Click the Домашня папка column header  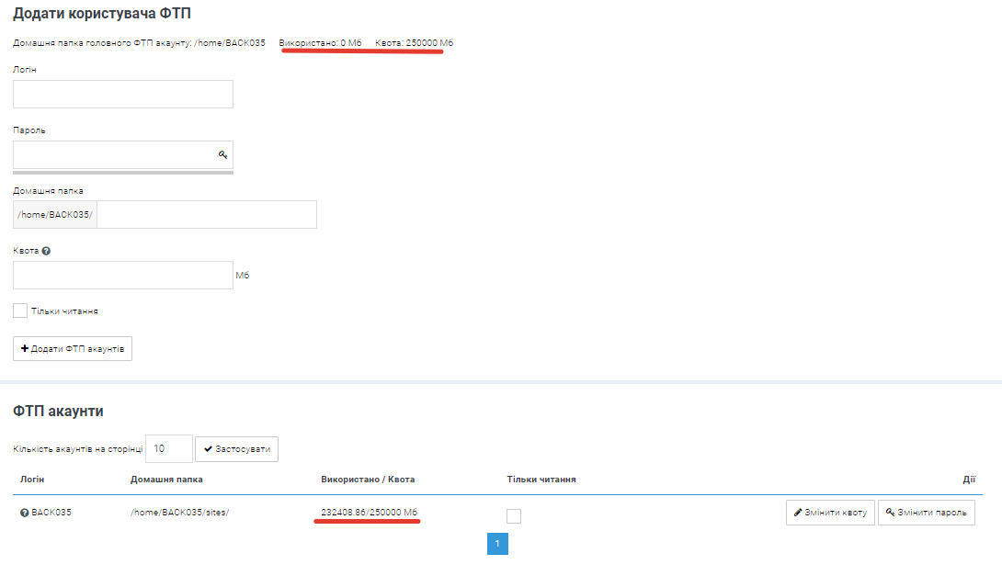tap(166, 480)
